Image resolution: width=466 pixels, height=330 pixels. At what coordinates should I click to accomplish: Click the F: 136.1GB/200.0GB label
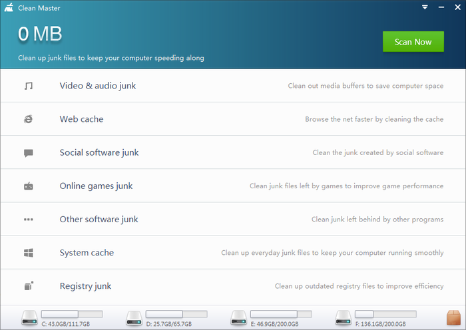pos(381,324)
